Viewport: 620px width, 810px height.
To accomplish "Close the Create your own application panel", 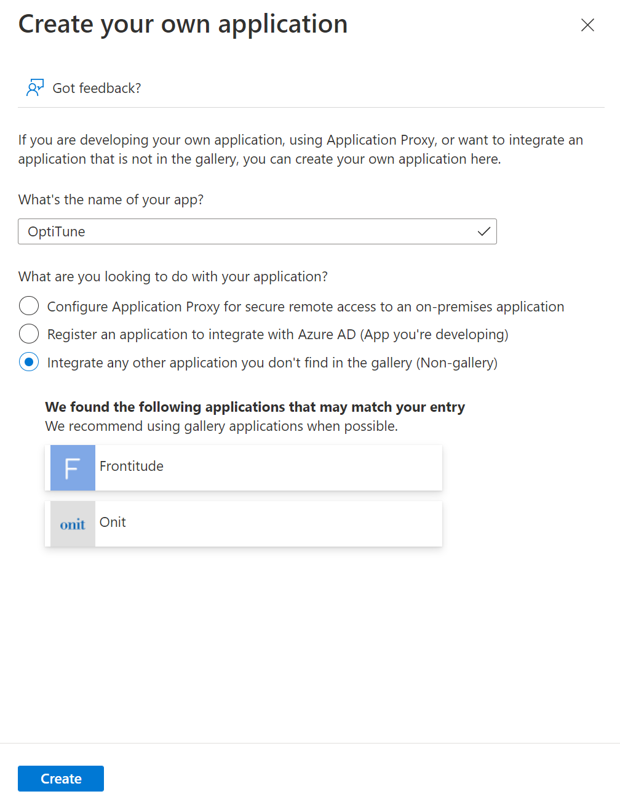I will click(587, 25).
